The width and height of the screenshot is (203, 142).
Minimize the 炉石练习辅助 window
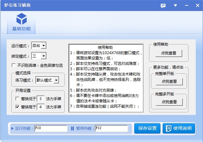tap(187, 5)
